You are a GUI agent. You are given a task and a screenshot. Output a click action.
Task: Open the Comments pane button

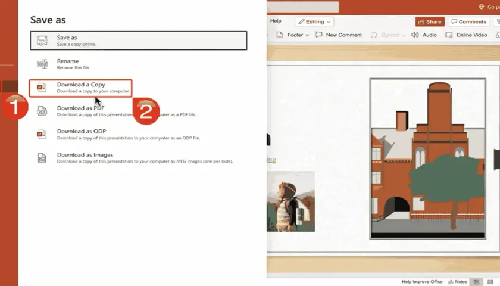point(469,21)
